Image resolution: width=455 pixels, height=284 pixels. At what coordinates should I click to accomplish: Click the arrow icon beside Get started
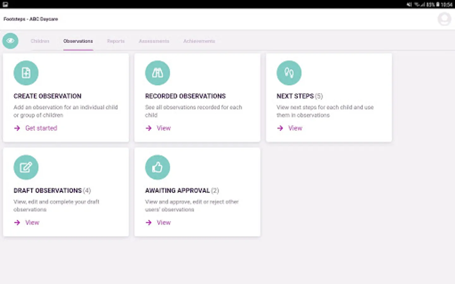tap(17, 128)
